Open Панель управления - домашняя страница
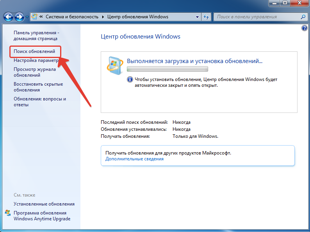Image resolution: width=310 pixels, height=232 pixels. (x=36, y=36)
